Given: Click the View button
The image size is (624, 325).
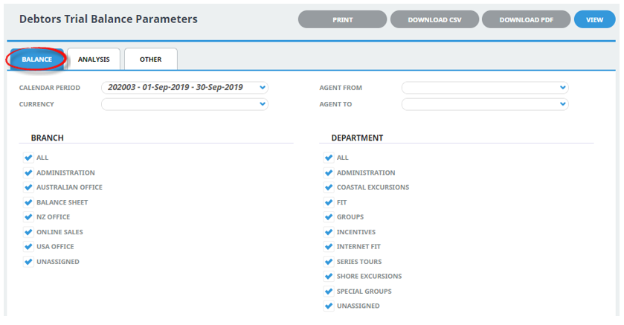Looking at the screenshot, I should (594, 19).
